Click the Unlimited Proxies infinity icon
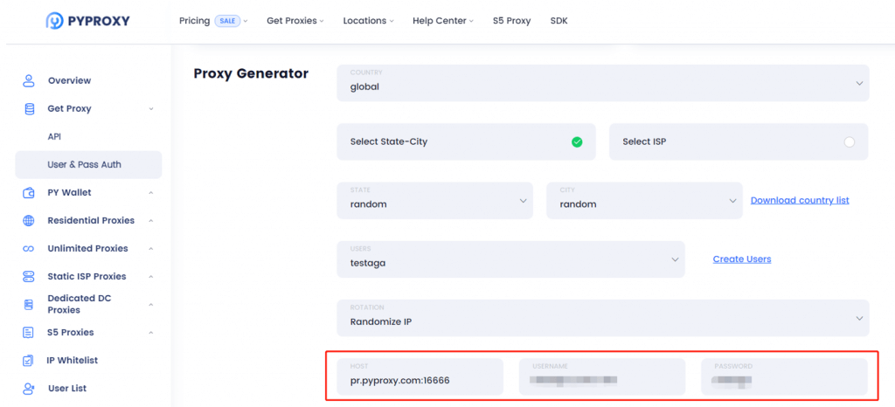The height and width of the screenshot is (407, 895). click(x=29, y=249)
